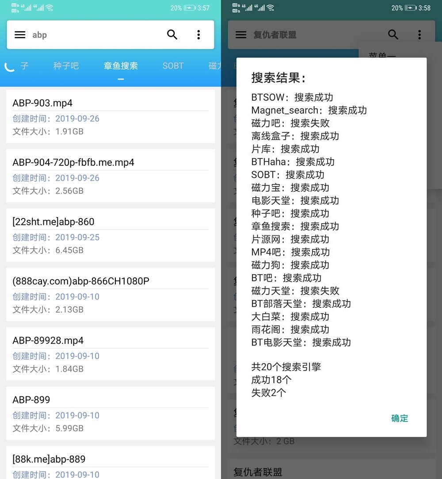The width and height of the screenshot is (442, 479).
Task: Click SOBT 搜索成功 line in dialog
Action: pyautogui.click(x=288, y=175)
